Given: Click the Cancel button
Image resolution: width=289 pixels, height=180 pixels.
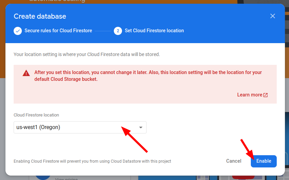Looking at the screenshot, I should [233, 161].
